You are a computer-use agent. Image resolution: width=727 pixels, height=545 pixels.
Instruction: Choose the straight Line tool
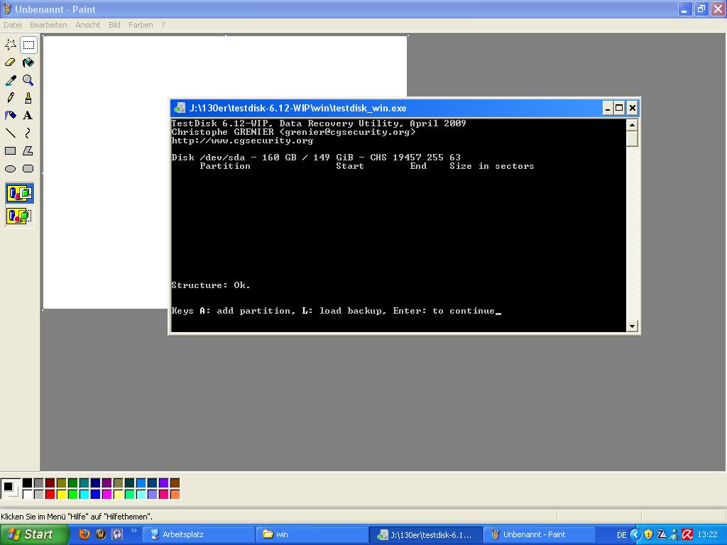(x=10, y=133)
